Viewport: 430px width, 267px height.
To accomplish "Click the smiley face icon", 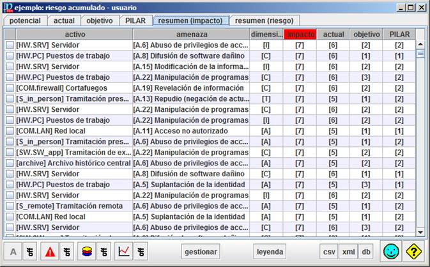I will pos(390,252).
